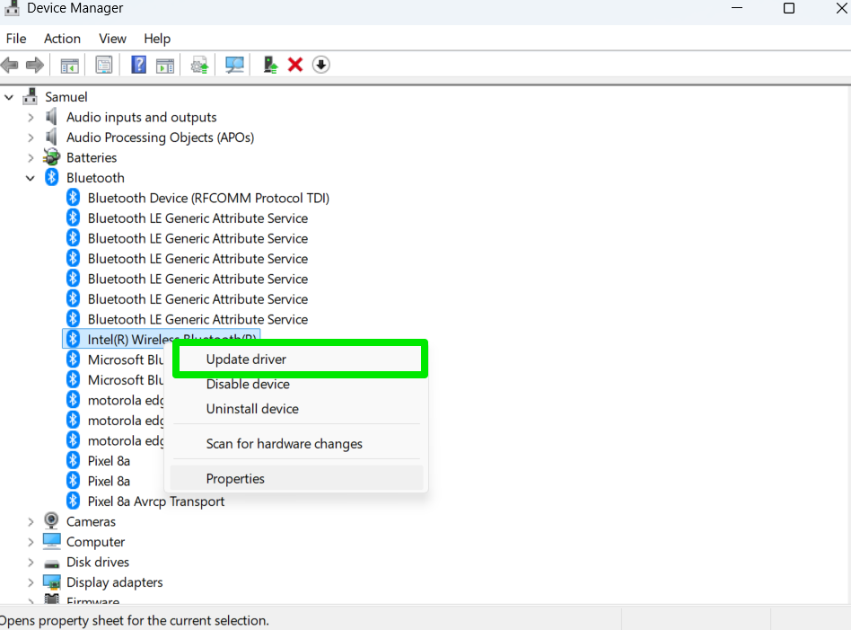Open Properties from the context menu
Viewport: 851px width, 630px height.
(296, 478)
